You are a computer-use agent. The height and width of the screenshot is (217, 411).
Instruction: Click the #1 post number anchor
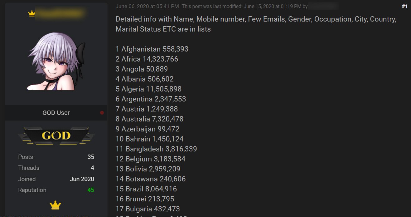404,6
